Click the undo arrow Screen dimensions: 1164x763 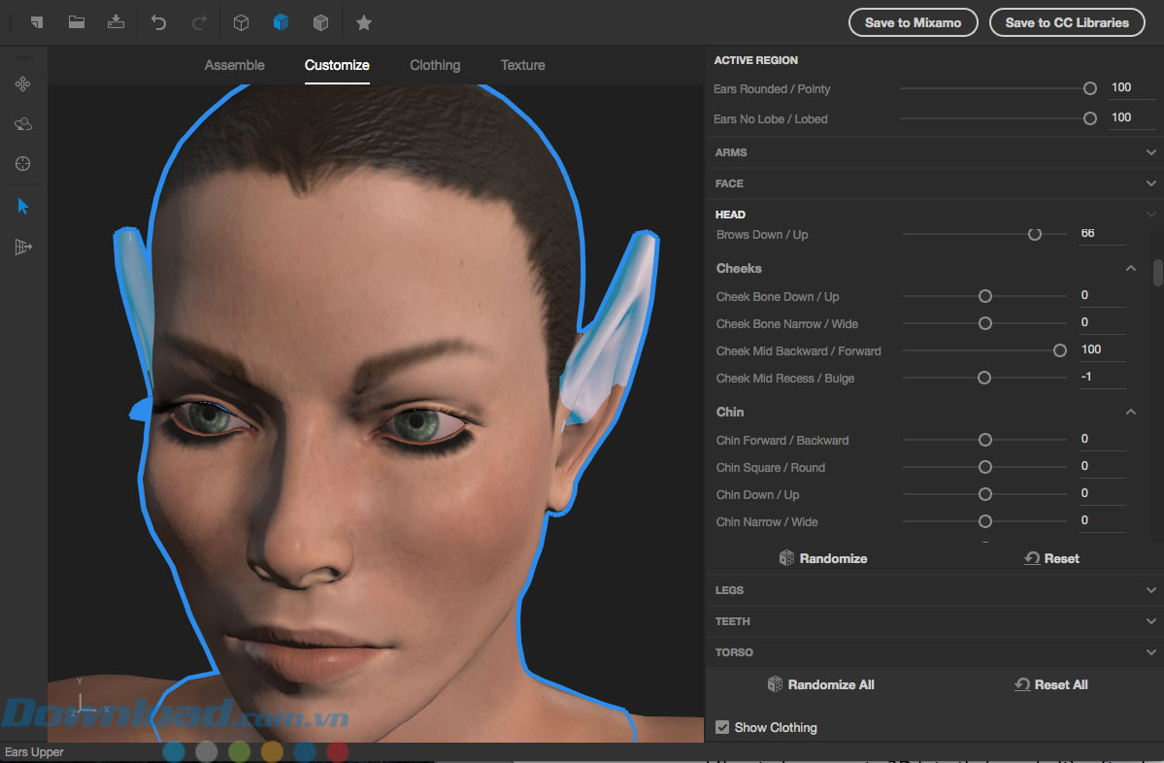point(160,22)
